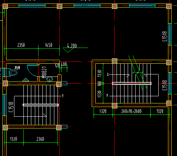Select the center handrail of the right staircase
Image resolution: width=177 pixels, height=156 pixels.
(132, 83)
